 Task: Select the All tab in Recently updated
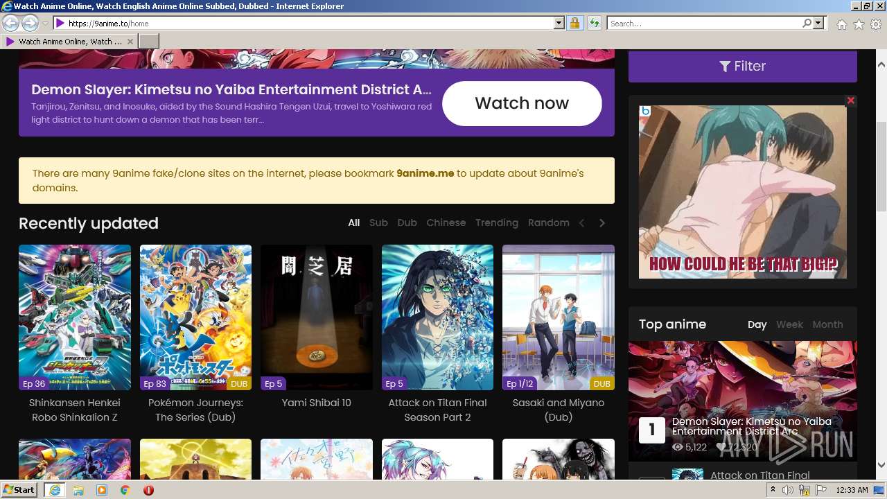[x=354, y=222]
